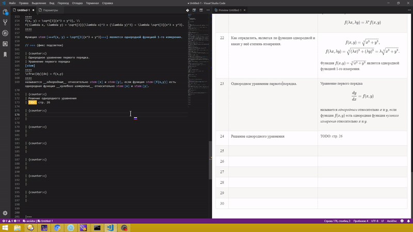Screen dimensions: 413x232
Task: Open more actions ellipsis in the preview pane
Action: click(409, 10)
